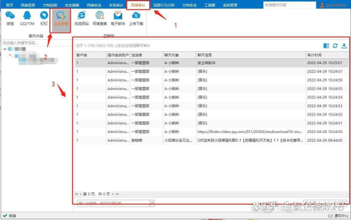Open the 通知中心 notification center
Screen dimensions: 351x220
tap(338, 215)
